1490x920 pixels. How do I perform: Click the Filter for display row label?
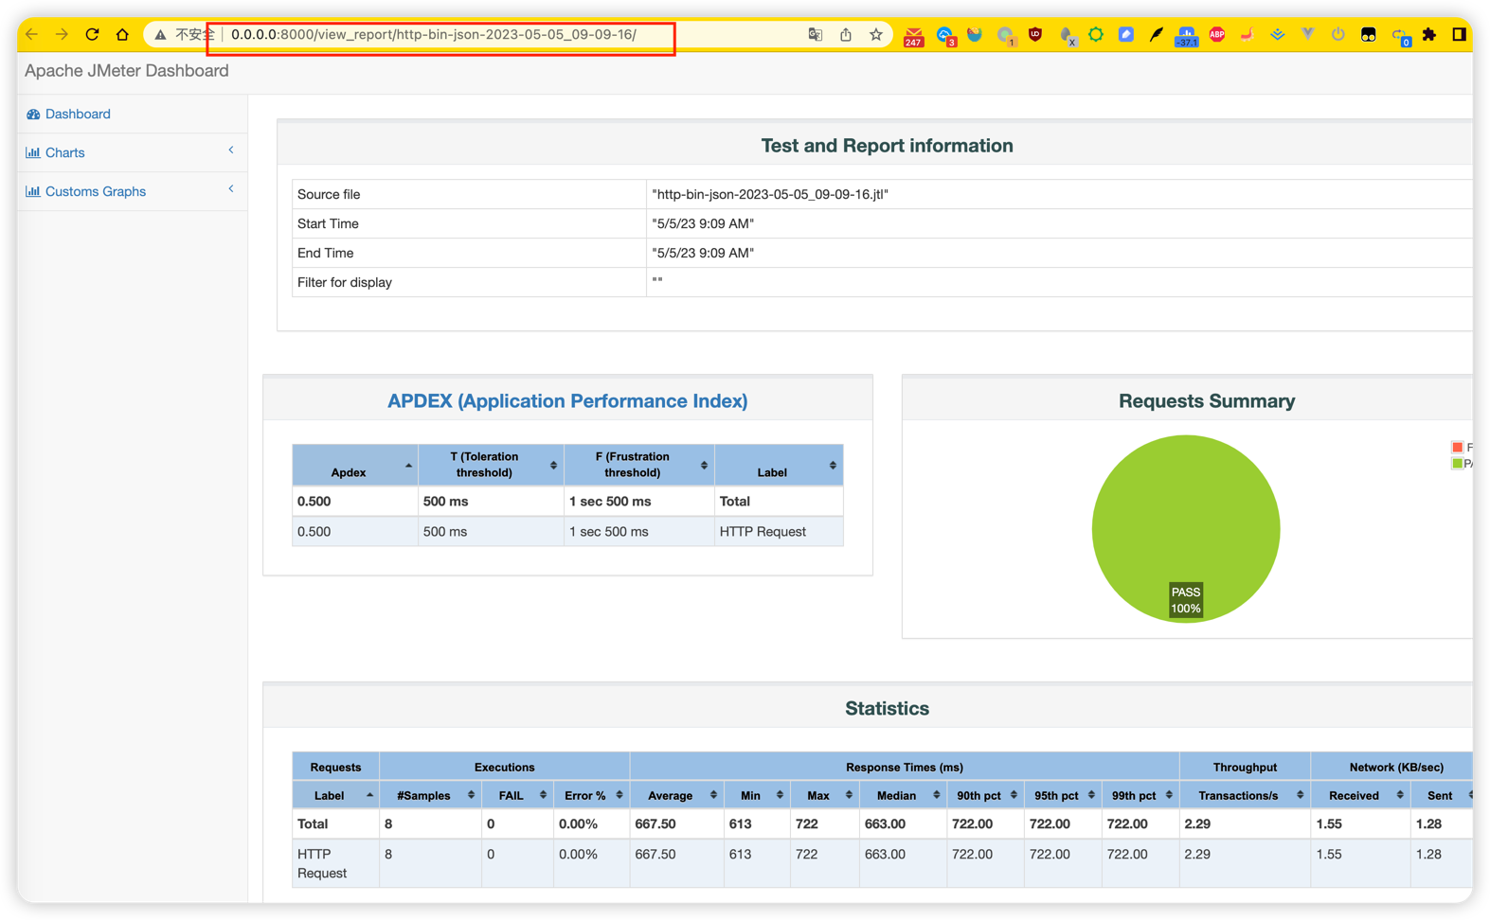click(x=345, y=283)
